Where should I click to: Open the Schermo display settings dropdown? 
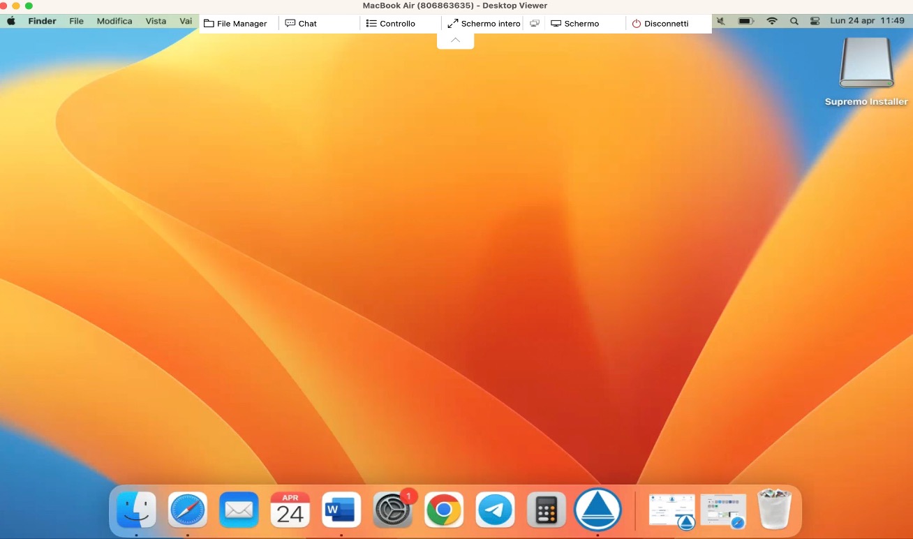pyautogui.click(x=575, y=24)
